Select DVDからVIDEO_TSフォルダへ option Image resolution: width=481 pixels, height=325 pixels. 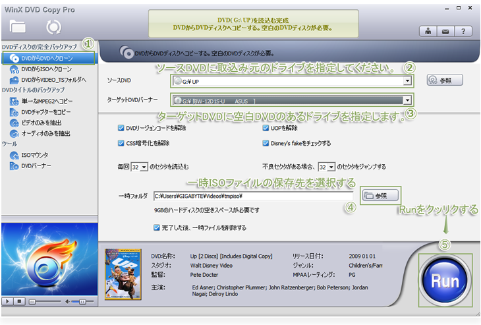(53, 80)
